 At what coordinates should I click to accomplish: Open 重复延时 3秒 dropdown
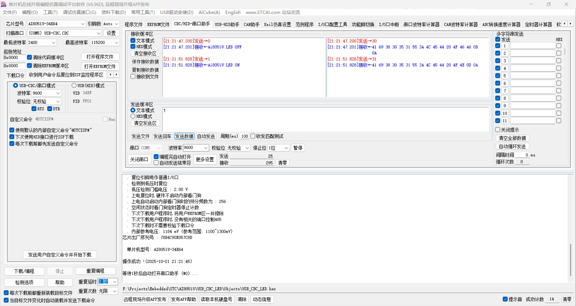click(x=115, y=282)
